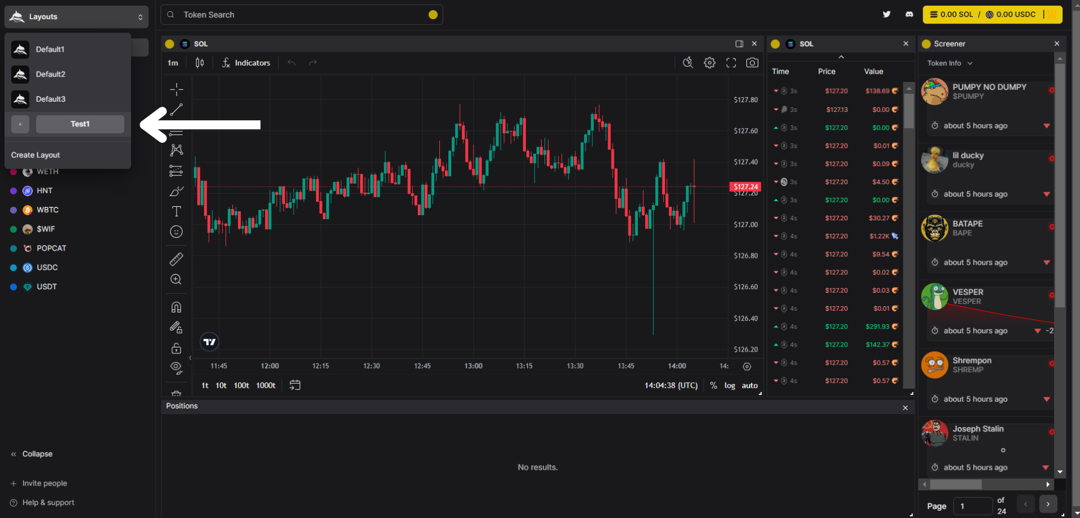
Task: Toggle auto scale on chart
Action: [749, 385]
